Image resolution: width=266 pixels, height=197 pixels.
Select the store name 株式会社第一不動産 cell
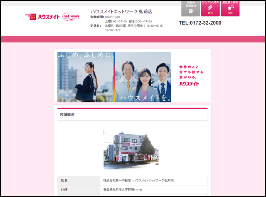coord(154,180)
